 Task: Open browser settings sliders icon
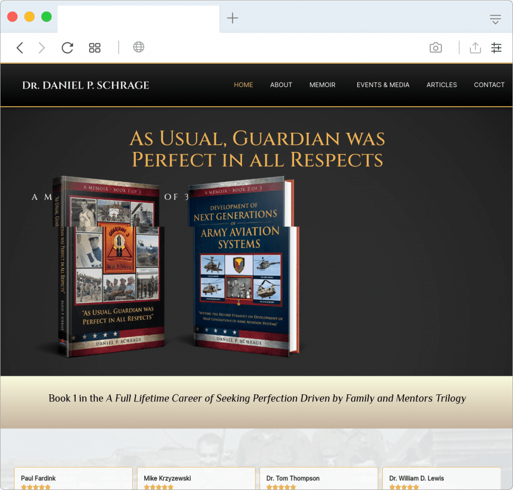pos(496,48)
